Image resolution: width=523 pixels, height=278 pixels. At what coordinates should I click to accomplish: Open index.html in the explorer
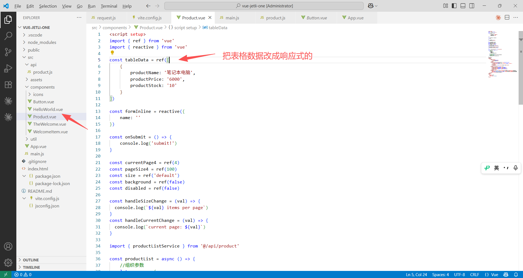51,169
